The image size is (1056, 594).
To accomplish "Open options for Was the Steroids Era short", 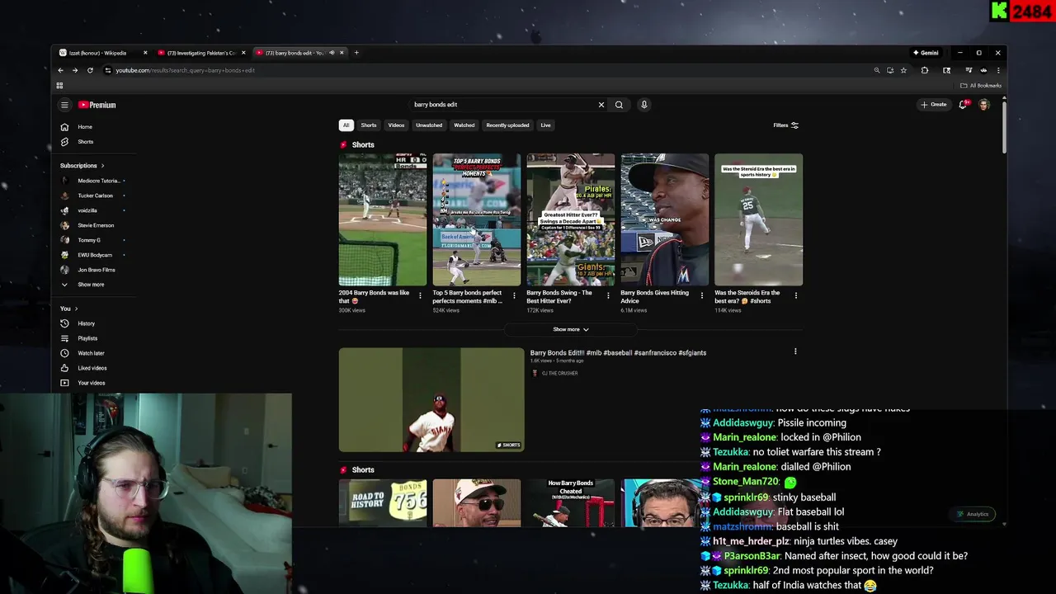I will [x=796, y=295].
